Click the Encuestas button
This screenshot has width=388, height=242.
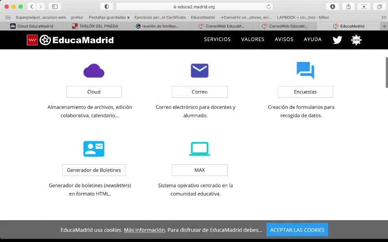[x=306, y=92]
